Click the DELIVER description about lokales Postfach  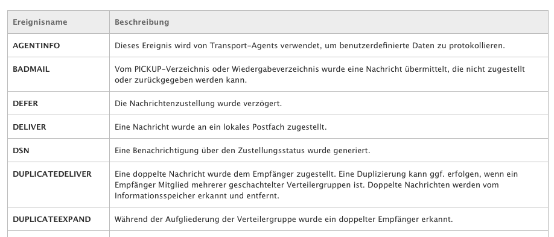[x=220, y=127]
